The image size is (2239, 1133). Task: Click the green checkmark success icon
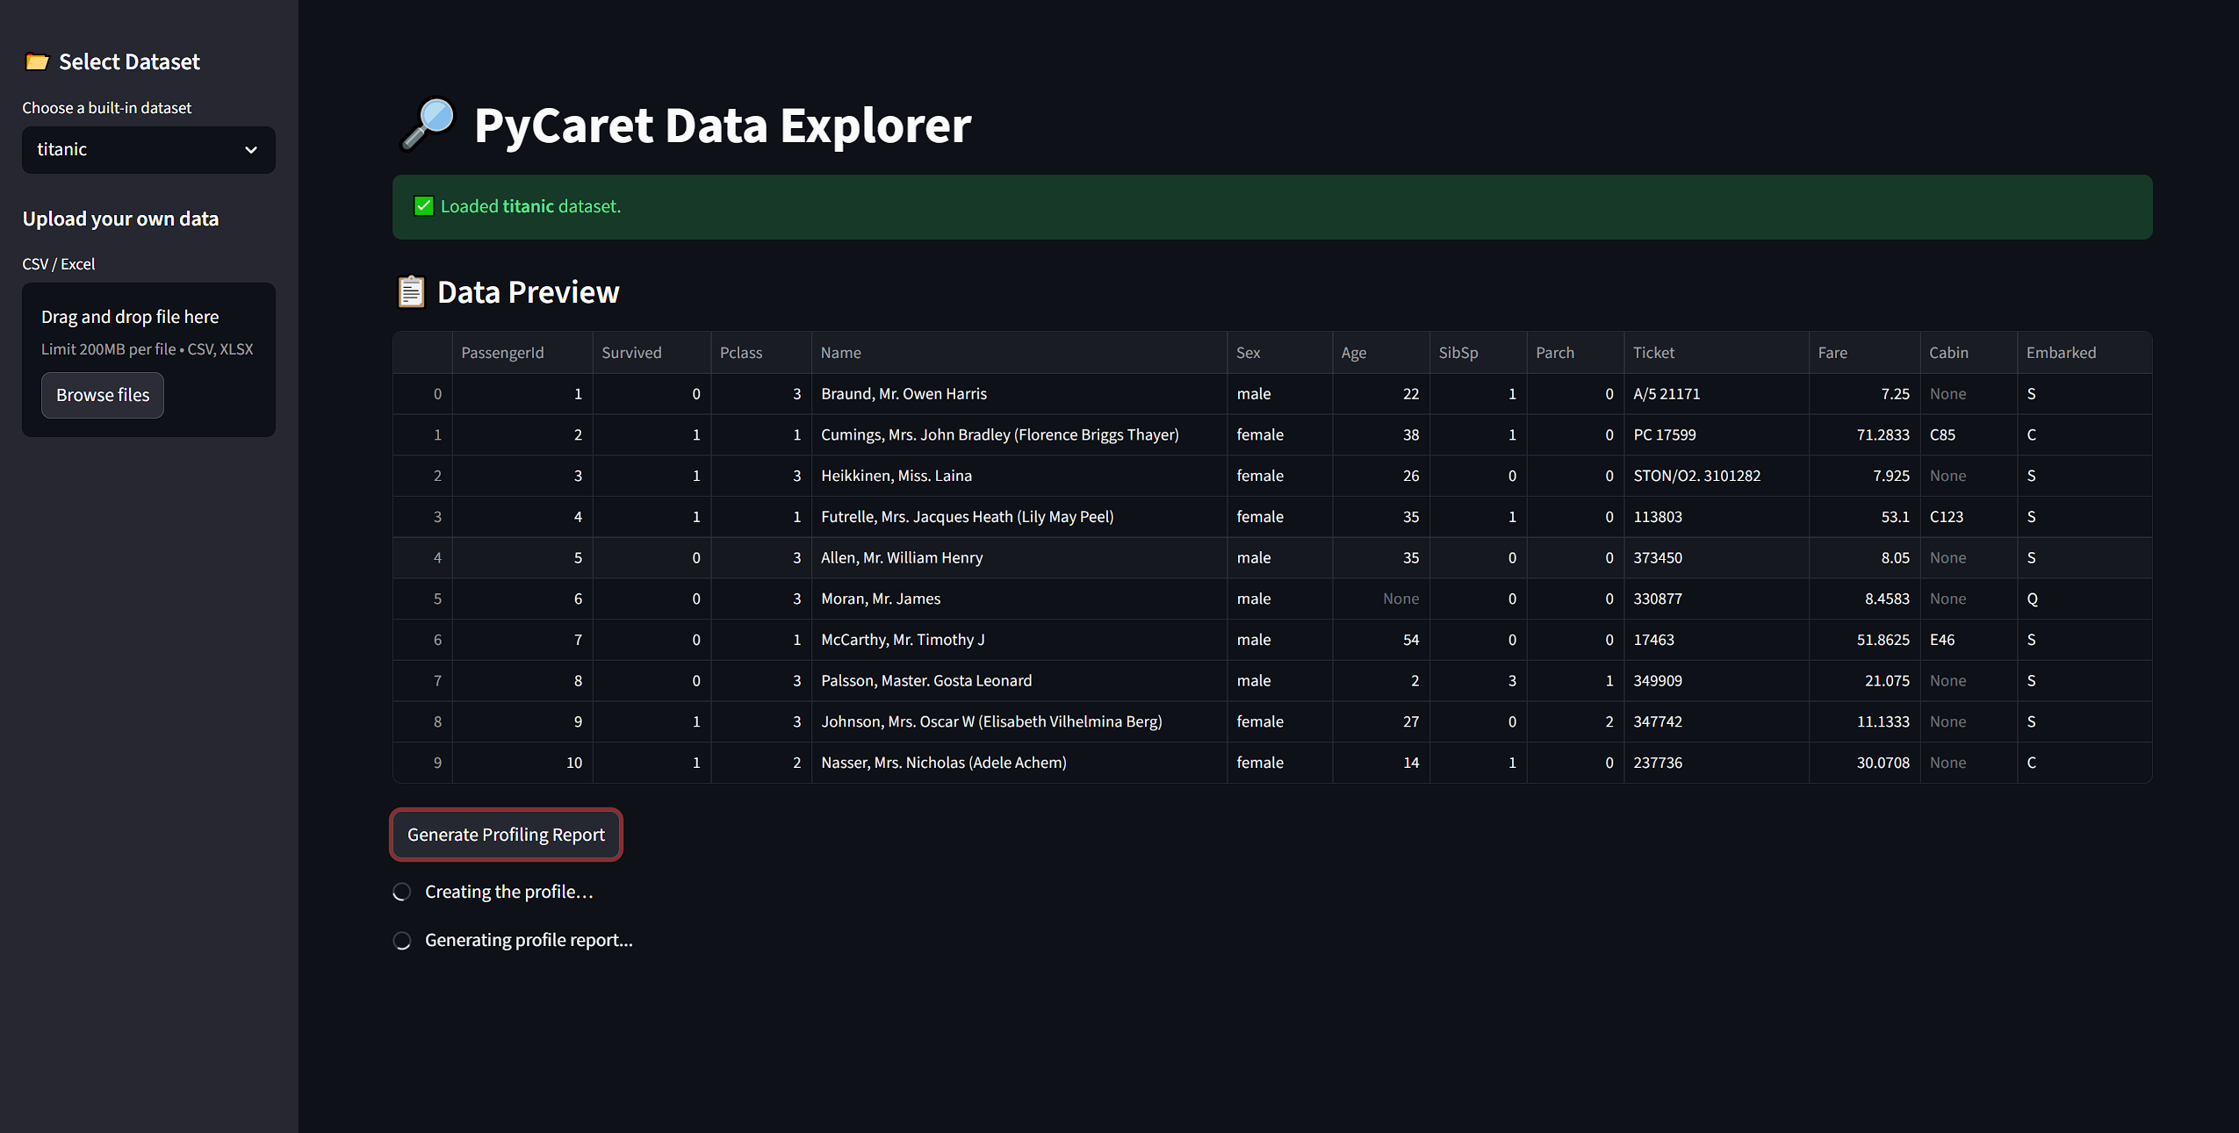(x=423, y=206)
